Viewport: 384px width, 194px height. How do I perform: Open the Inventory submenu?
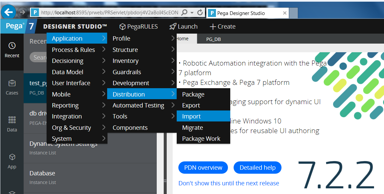[142, 61]
